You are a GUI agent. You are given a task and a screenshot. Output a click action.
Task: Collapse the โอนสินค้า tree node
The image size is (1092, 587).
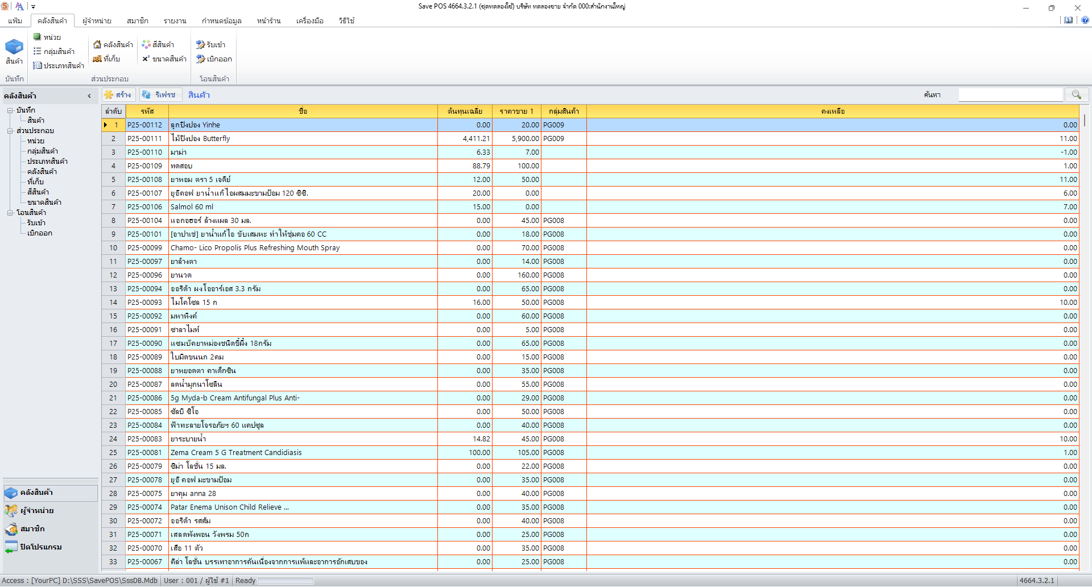pyautogui.click(x=10, y=212)
